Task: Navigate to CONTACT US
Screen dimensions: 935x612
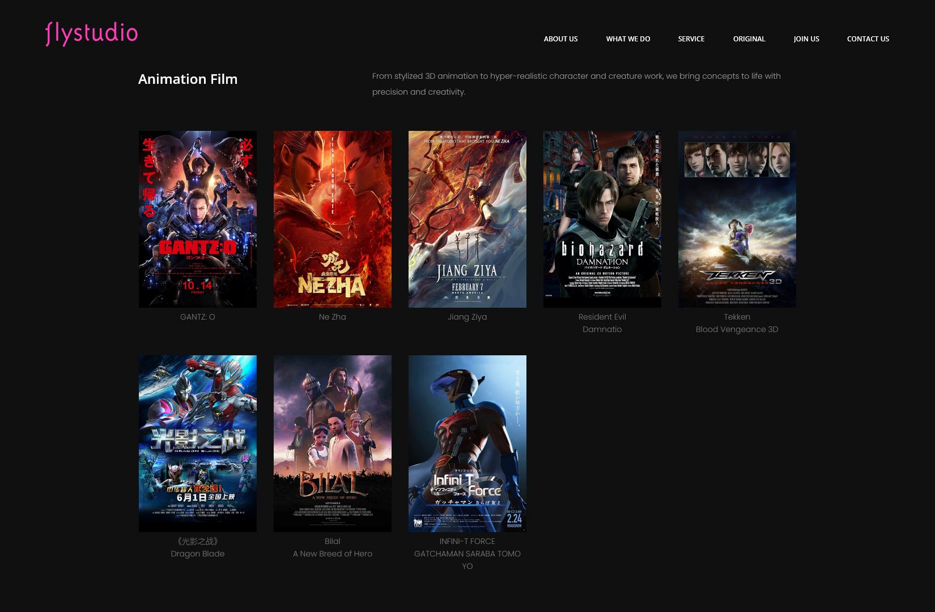Action: point(868,39)
